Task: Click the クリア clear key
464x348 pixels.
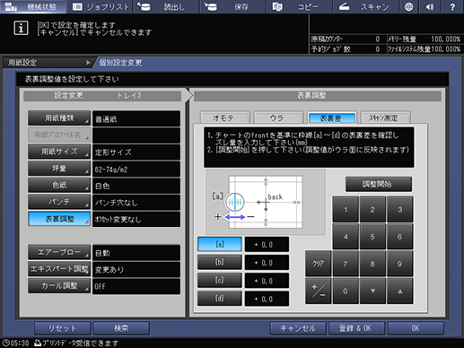Action: (x=318, y=264)
